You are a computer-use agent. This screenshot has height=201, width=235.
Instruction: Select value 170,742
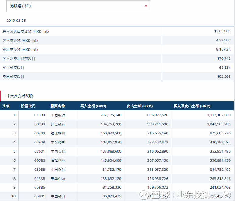[224, 58]
